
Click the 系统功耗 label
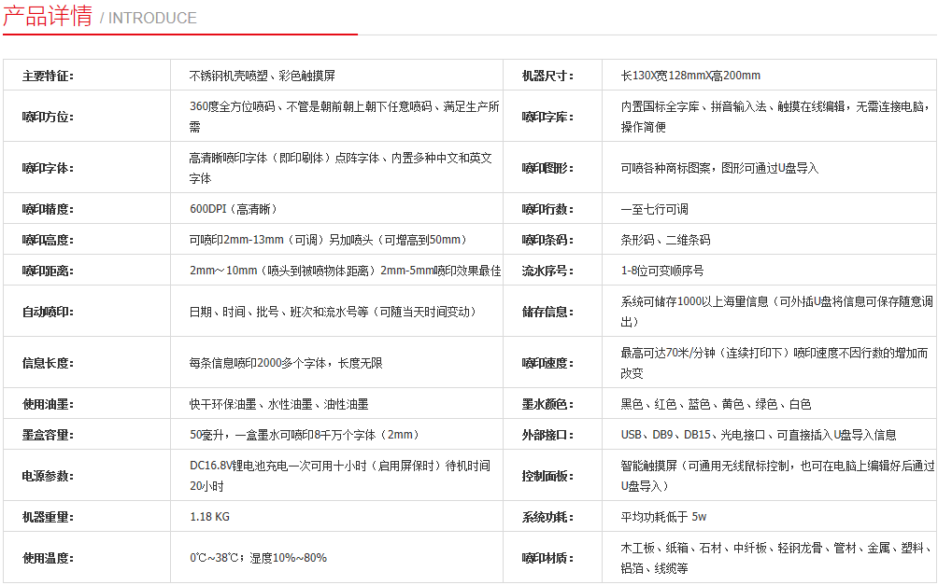(x=547, y=517)
